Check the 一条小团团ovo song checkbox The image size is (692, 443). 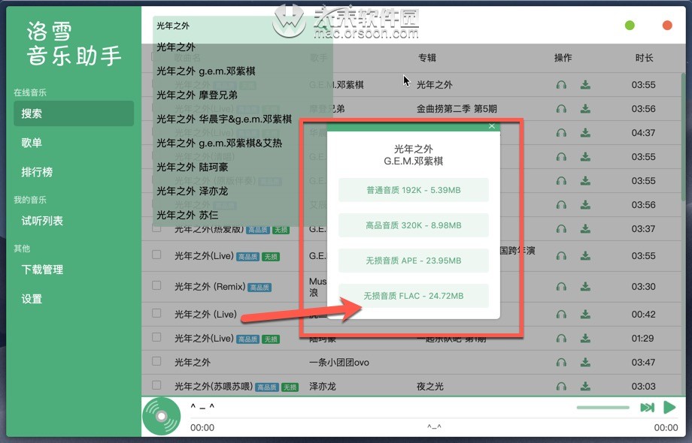[156, 361]
